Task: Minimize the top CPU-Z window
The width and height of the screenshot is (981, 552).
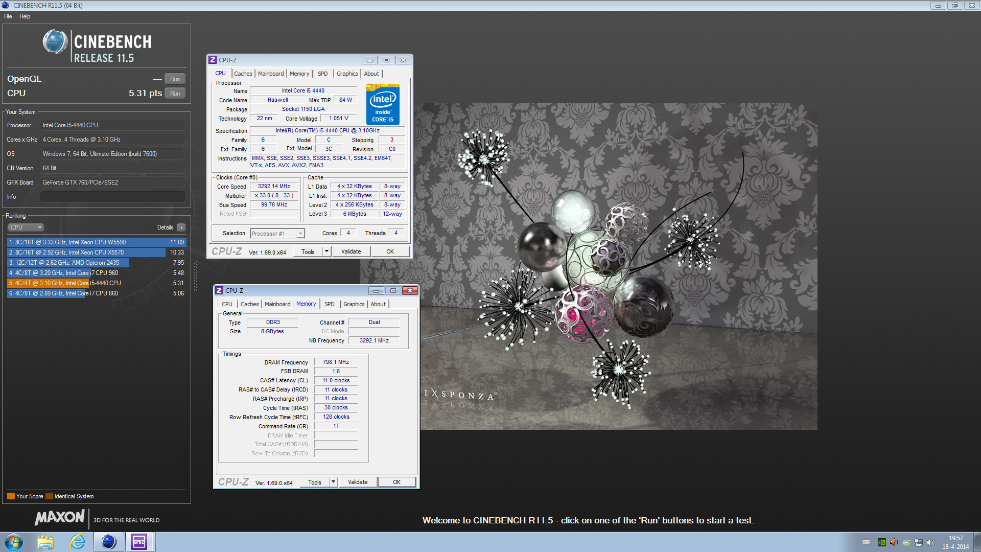Action: coord(369,60)
